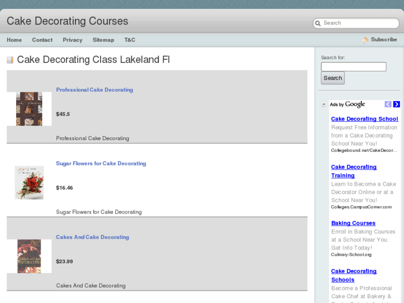Open Baking Courses ad link
The width and height of the screenshot is (404, 303).
point(353,223)
